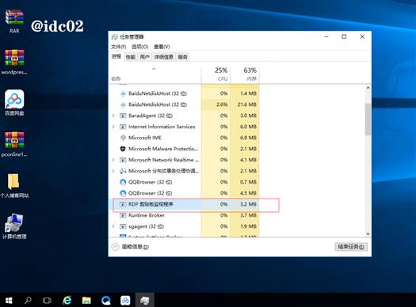Select the 计算机管理 desktop shortcut
The width and height of the screenshot is (416, 307).
[14, 226]
